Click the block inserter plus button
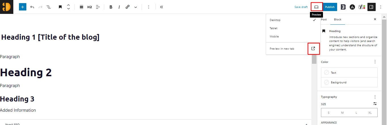This screenshot has width=387, height=125. 23,7
